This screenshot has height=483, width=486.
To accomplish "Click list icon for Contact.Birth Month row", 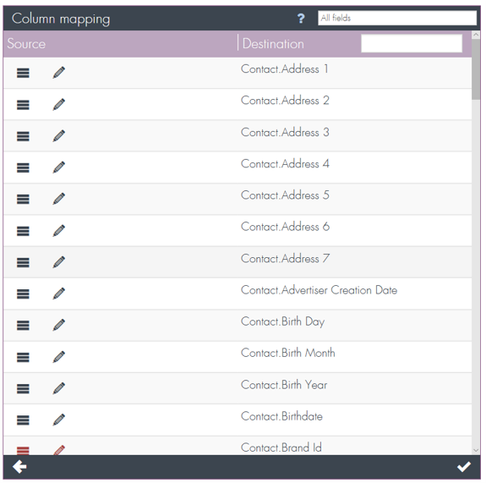I will click(x=23, y=357).
